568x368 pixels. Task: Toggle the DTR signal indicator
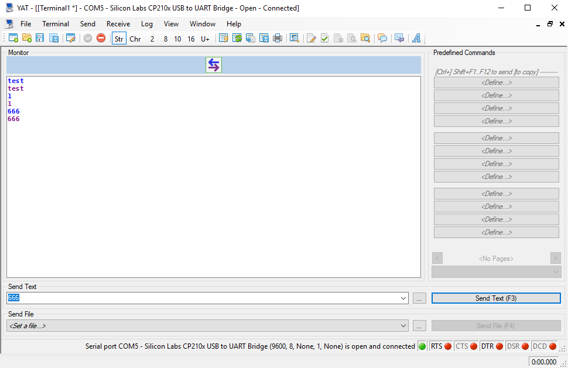pyautogui.click(x=491, y=346)
